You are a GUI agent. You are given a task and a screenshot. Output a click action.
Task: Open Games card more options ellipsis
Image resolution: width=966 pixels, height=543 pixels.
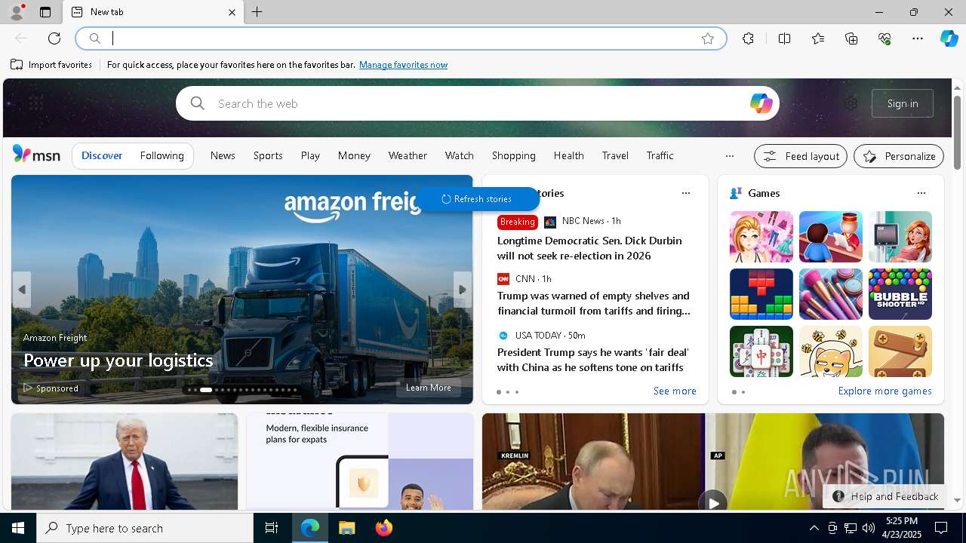click(921, 193)
